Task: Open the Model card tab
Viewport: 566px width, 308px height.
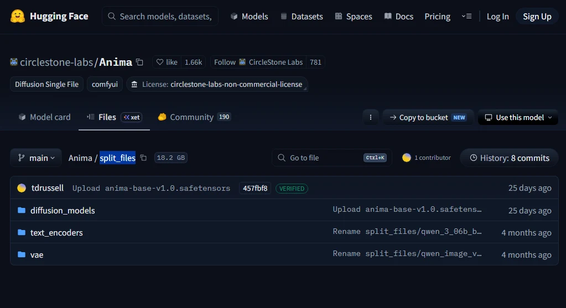Action: click(44, 117)
